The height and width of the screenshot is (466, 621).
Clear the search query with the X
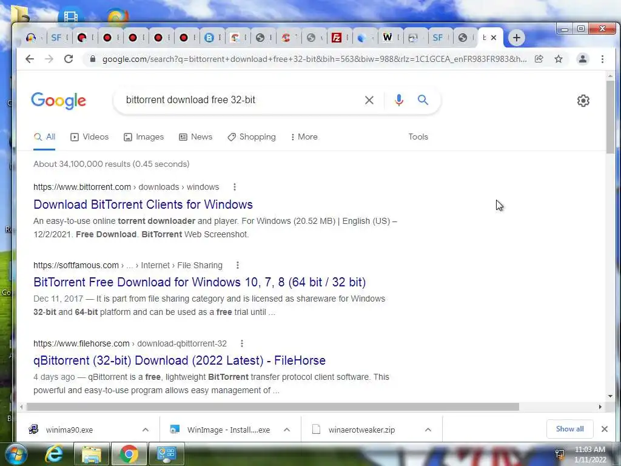coord(369,100)
